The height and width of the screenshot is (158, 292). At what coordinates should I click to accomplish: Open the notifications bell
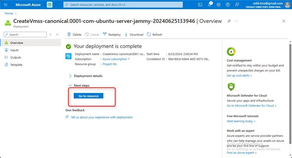(x=210, y=5)
